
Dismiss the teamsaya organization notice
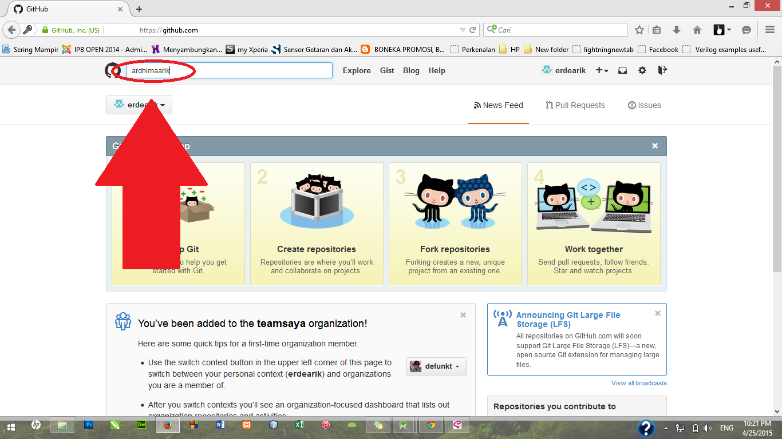(x=463, y=315)
